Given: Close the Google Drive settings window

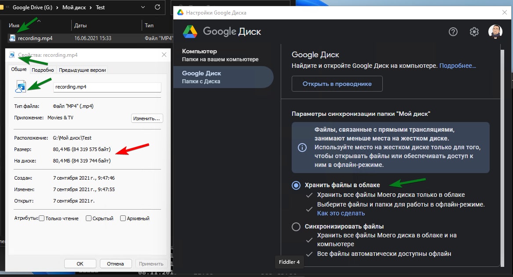Looking at the screenshot, I should click(x=505, y=12).
